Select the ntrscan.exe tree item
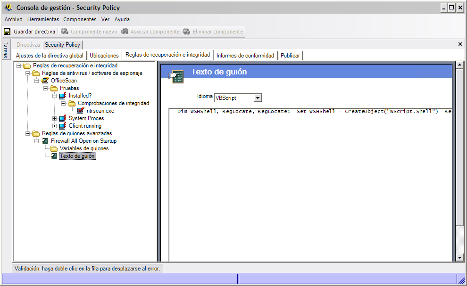The height and width of the screenshot is (286, 467). [100, 111]
